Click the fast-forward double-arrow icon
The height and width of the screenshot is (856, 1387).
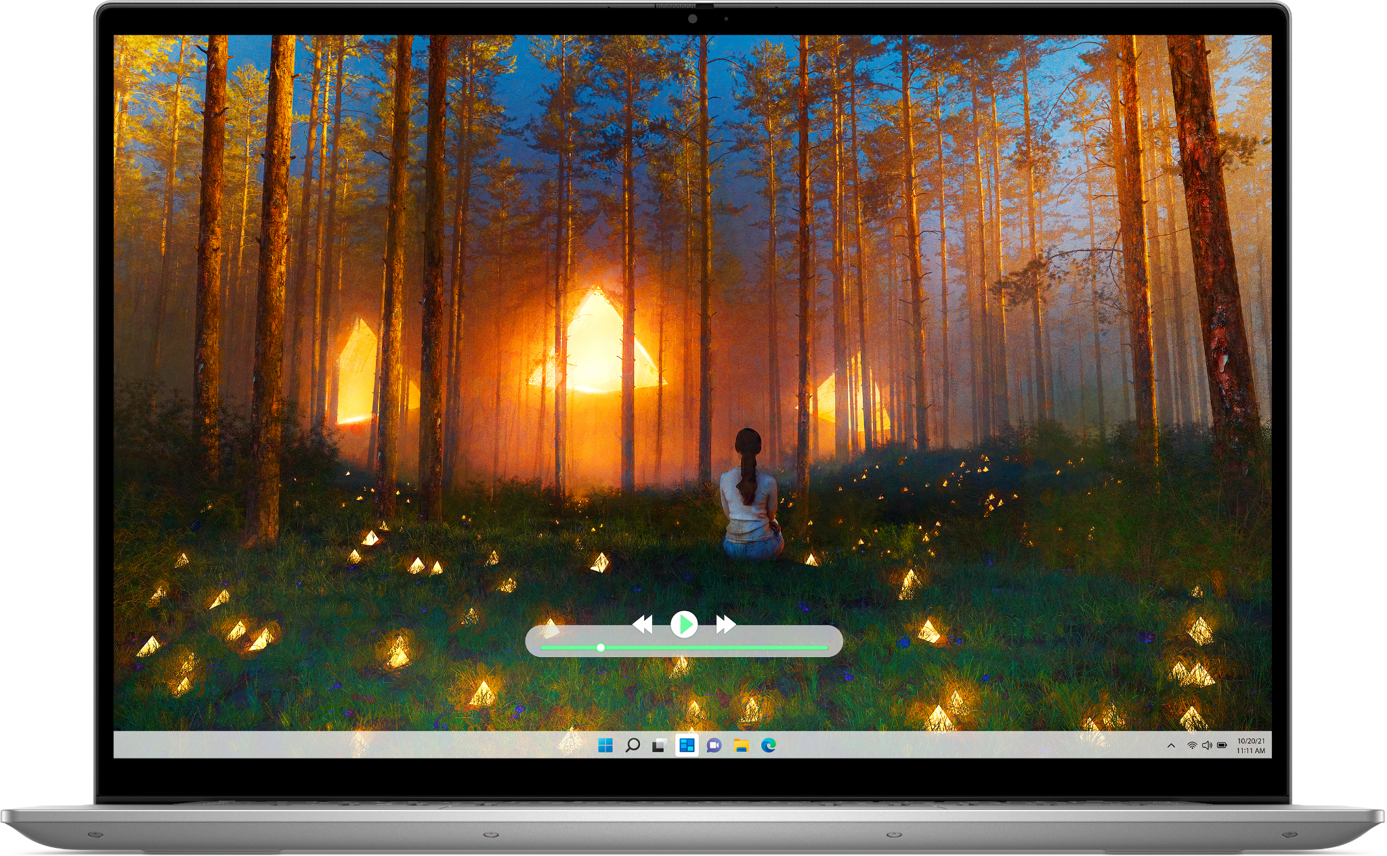click(x=725, y=624)
